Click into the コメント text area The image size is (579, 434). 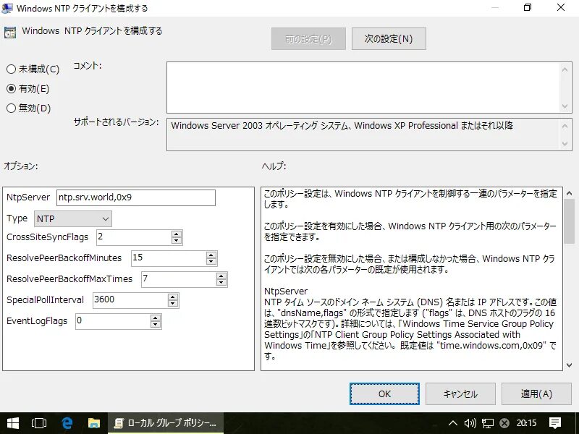click(x=364, y=88)
